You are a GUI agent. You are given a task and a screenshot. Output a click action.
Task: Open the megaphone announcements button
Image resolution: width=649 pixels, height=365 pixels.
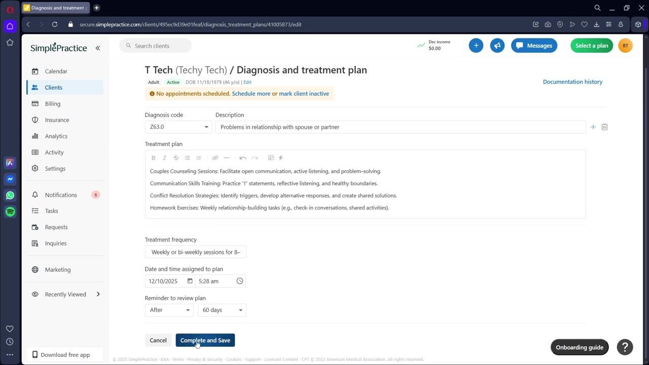coord(497,46)
